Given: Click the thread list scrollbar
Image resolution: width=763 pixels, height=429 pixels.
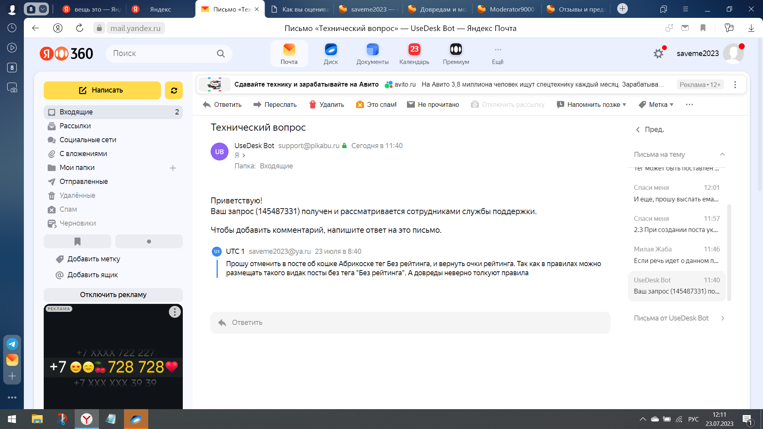Looking at the screenshot, I should (x=729, y=252).
